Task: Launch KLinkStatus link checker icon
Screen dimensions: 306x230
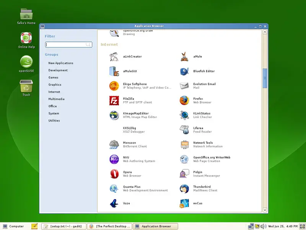Action: pyautogui.click(x=184, y=115)
